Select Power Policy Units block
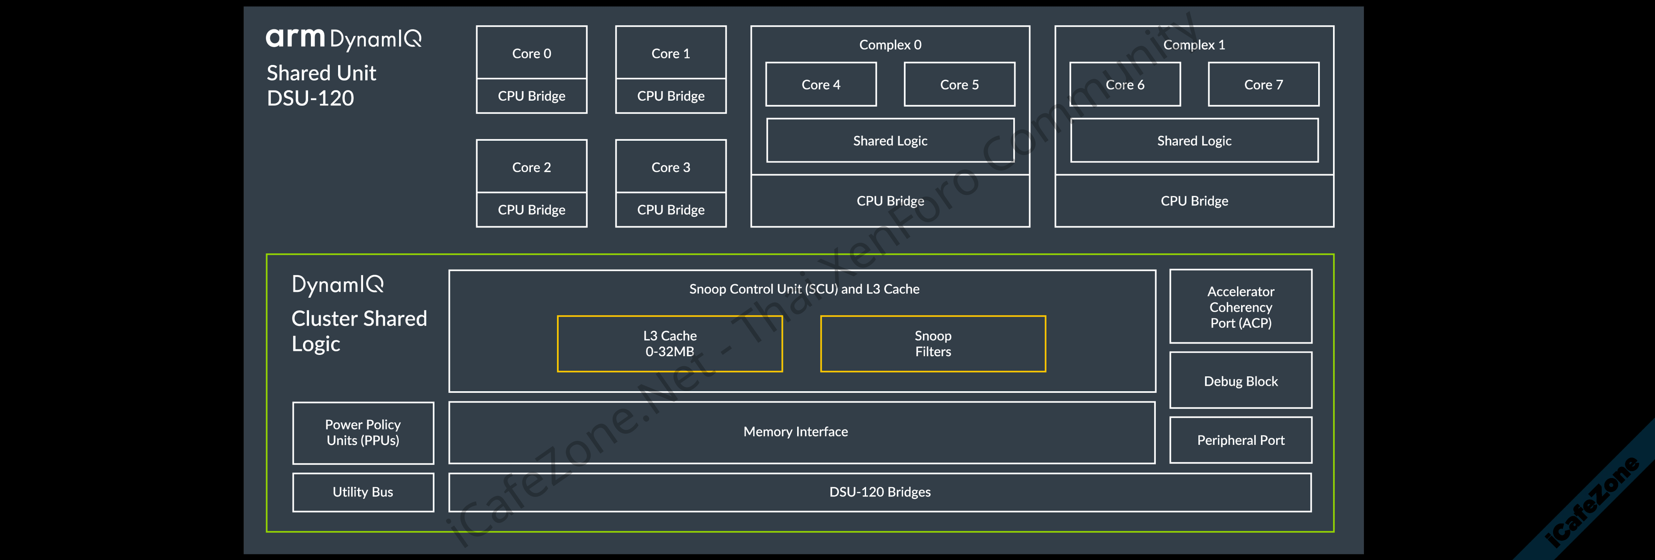 tap(362, 432)
